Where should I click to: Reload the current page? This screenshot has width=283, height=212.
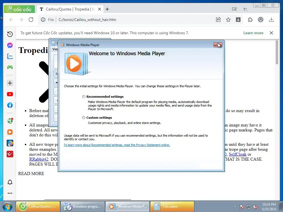click(x=31, y=20)
